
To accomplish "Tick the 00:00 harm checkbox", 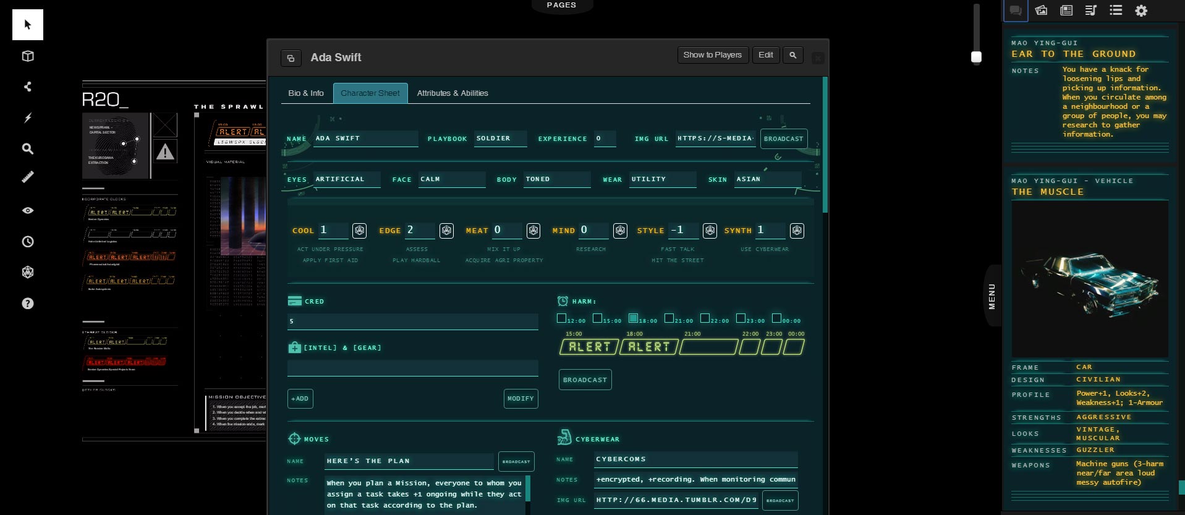I will point(776,318).
